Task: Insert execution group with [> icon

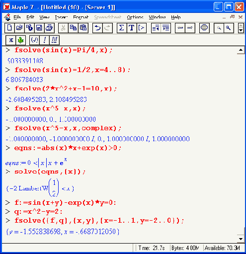Action: (x=142, y=28)
